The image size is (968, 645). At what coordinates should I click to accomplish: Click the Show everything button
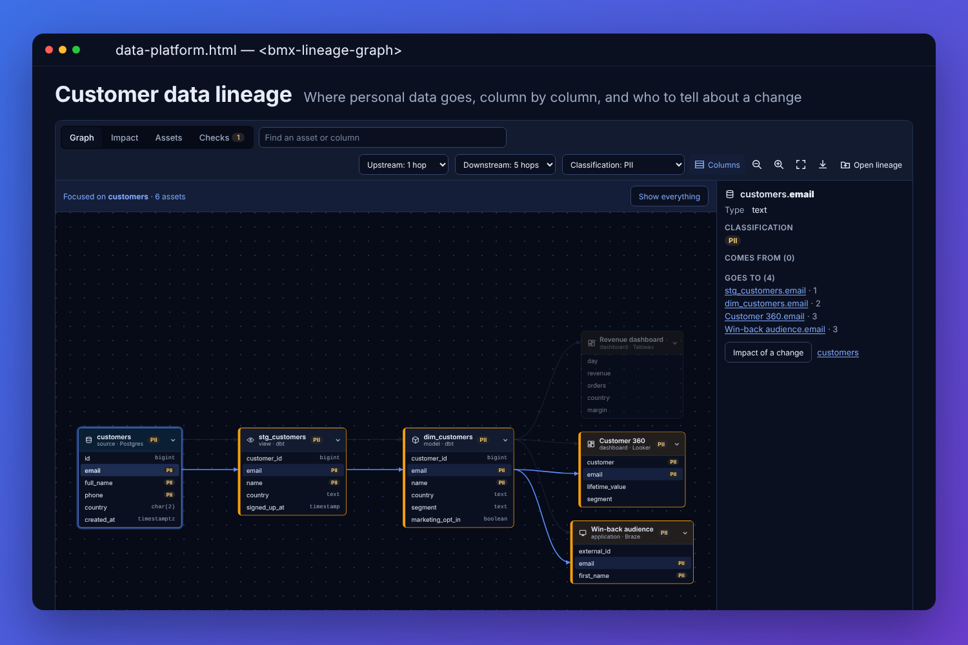(x=669, y=196)
